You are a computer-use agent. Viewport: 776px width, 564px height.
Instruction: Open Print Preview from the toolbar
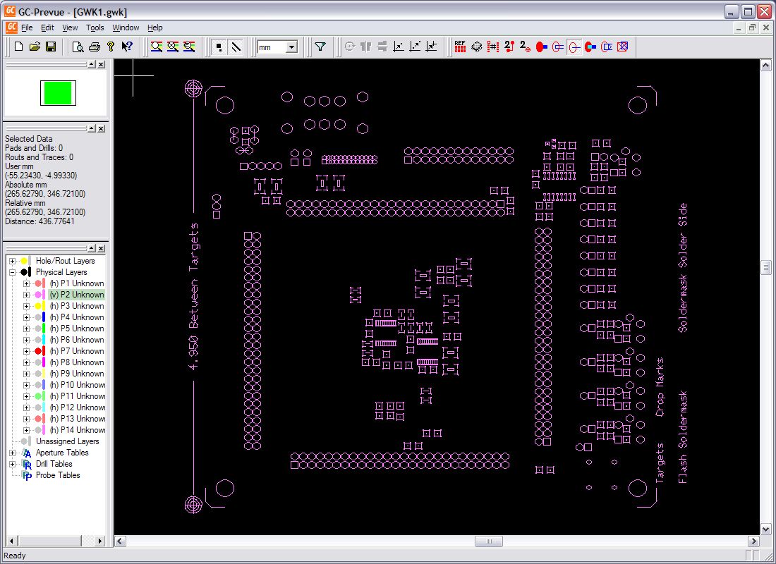(78, 47)
